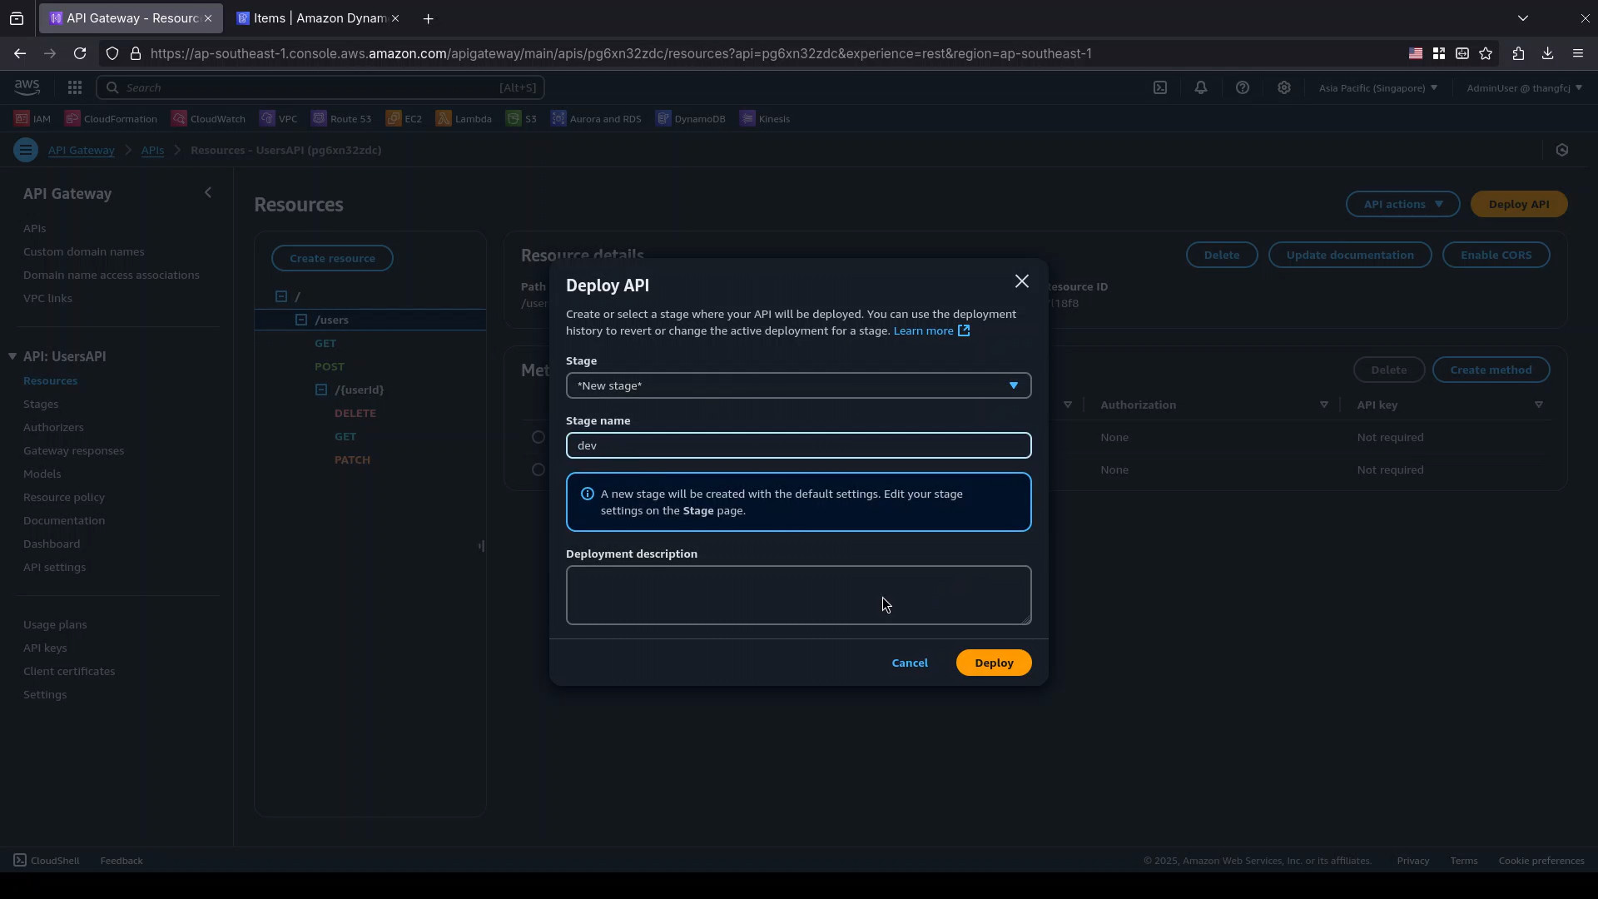Click the Update documentation button

(x=1350, y=255)
